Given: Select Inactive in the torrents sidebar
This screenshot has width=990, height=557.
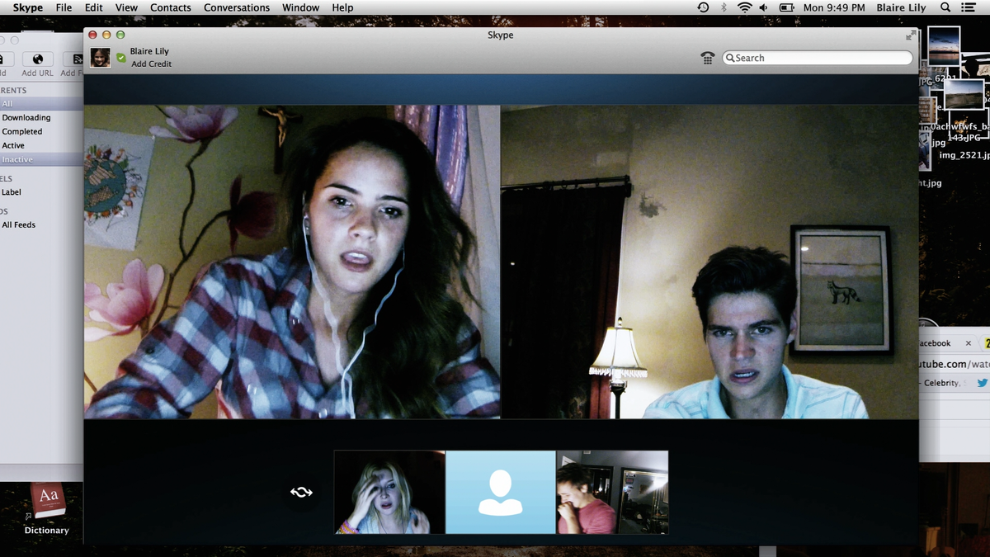Looking at the screenshot, I should [x=41, y=159].
